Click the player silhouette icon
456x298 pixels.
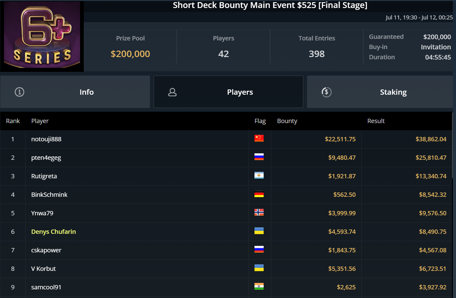[172, 92]
